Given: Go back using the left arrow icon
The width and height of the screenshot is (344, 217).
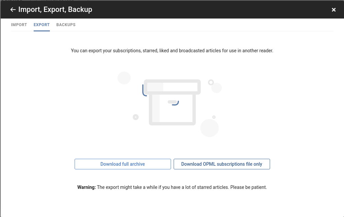Looking at the screenshot, I should coord(13,10).
